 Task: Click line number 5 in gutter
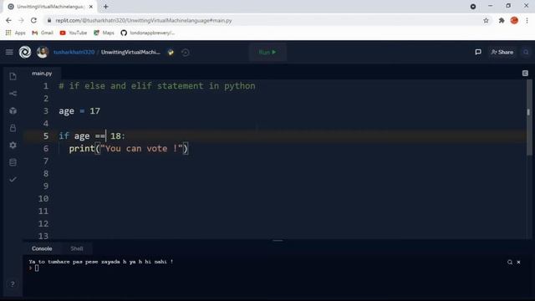[46, 135]
